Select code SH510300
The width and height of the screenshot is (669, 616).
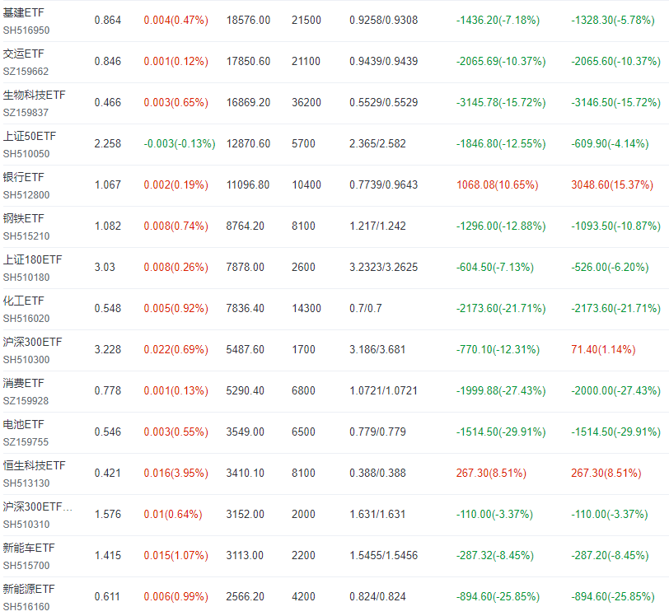[26, 360]
